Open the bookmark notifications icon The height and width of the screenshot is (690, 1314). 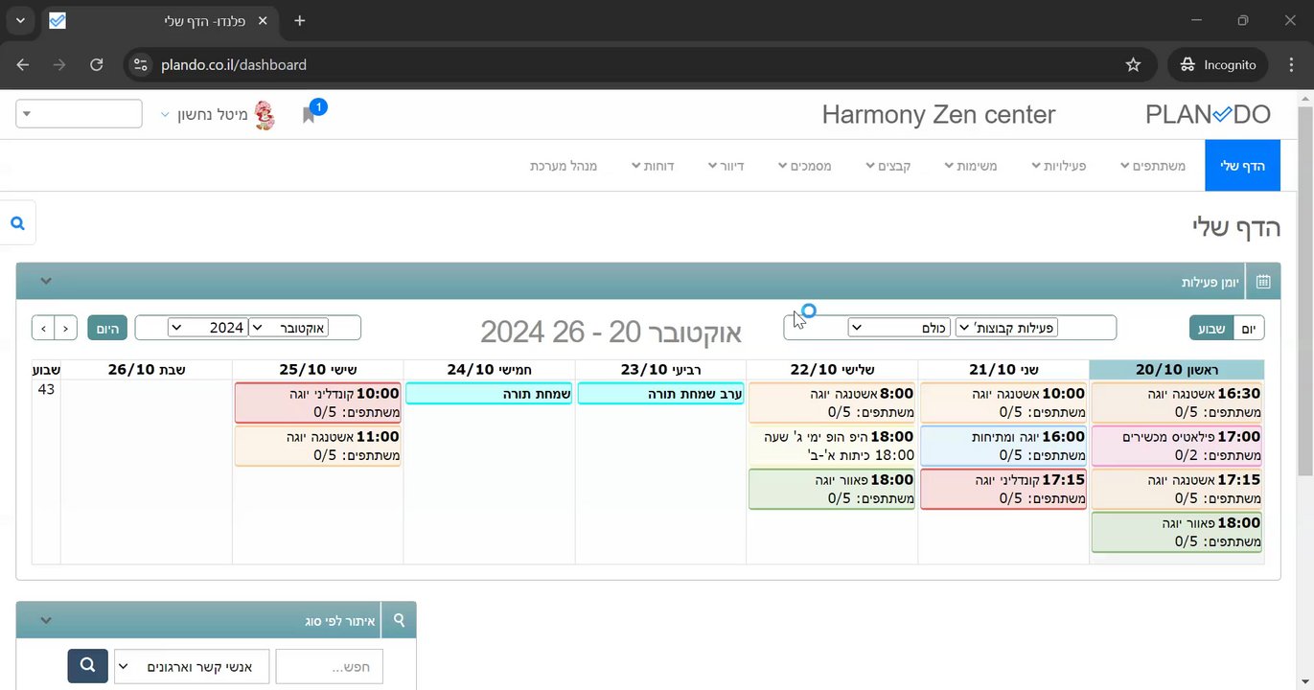310,115
